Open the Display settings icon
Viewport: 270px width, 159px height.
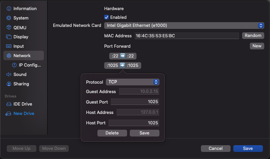pos(9,37)
